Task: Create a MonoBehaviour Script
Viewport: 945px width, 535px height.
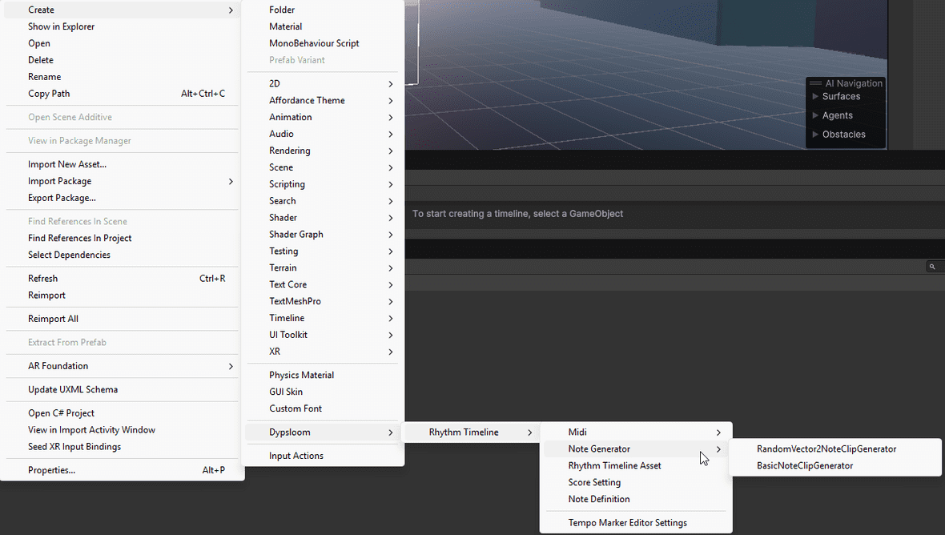Action: 314,44
